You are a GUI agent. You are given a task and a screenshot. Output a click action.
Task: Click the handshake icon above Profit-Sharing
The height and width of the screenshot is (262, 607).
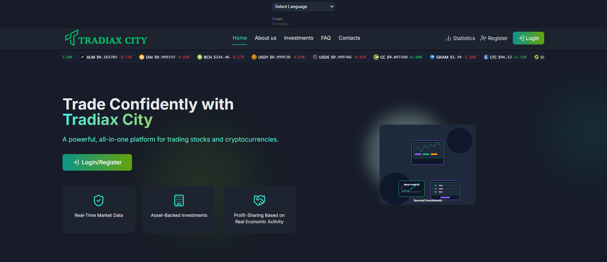[259, 201]
